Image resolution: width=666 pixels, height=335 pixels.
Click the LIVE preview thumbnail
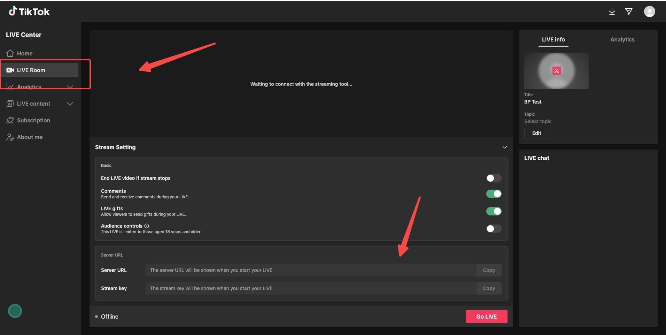(x=556, y=71)
